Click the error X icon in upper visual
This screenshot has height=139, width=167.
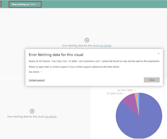pyautogui.click(x=87, y=40)
